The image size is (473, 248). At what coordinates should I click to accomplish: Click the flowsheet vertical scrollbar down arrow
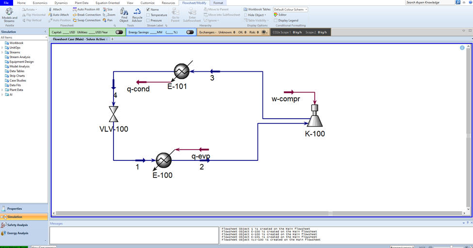[468, 209]
